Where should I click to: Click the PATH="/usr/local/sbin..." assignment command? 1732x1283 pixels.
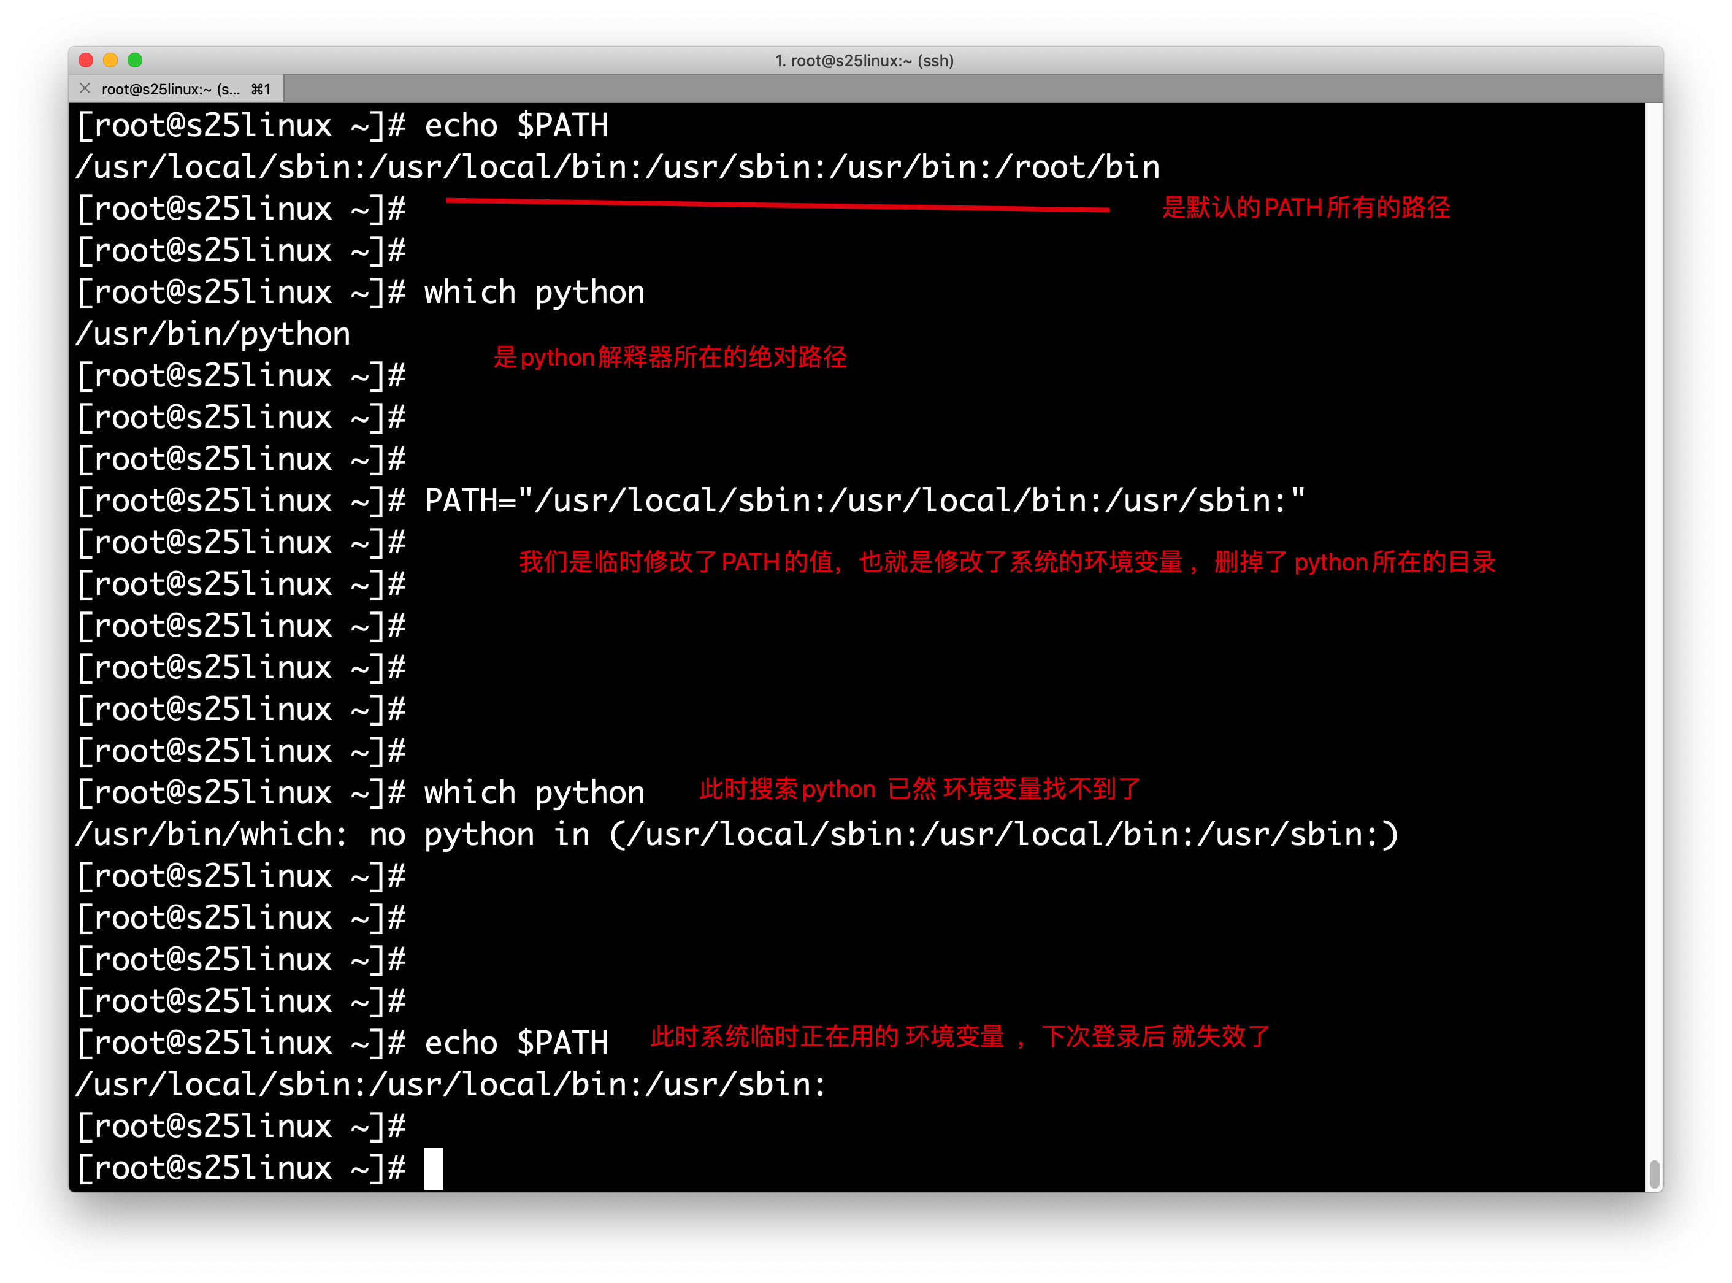click(x=864, y=501)
